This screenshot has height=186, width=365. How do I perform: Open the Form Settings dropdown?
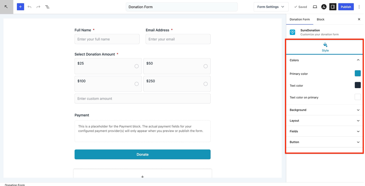tap(271, 7)
